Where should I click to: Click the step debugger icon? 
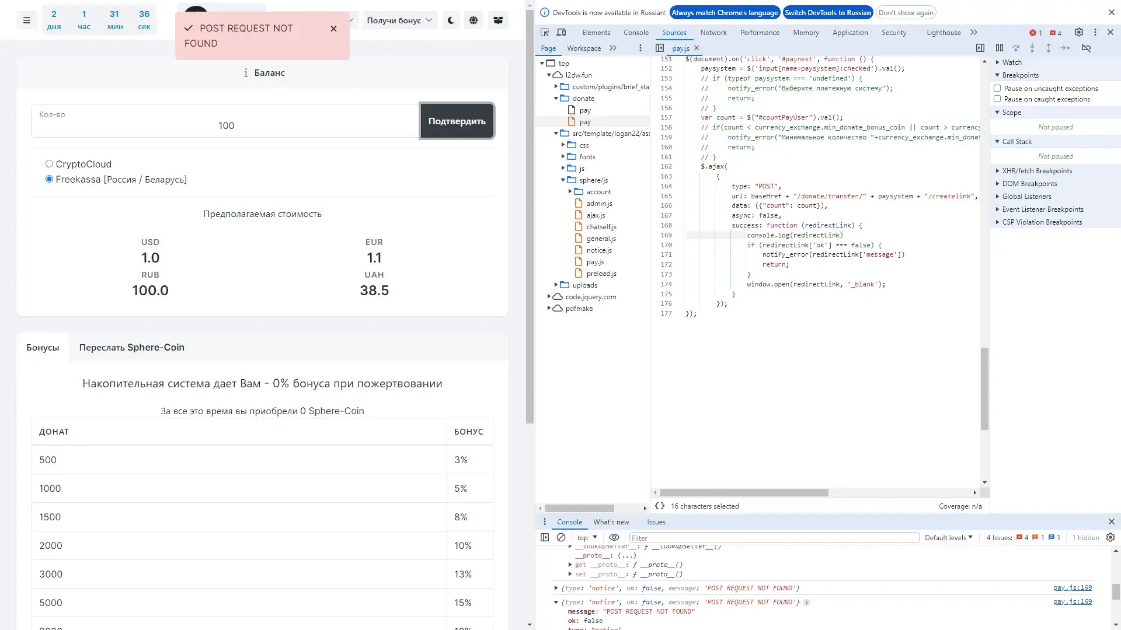coord(1065,48)
